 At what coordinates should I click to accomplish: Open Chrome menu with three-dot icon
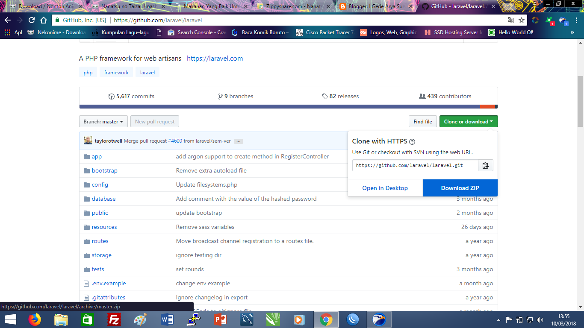point(576,20)
